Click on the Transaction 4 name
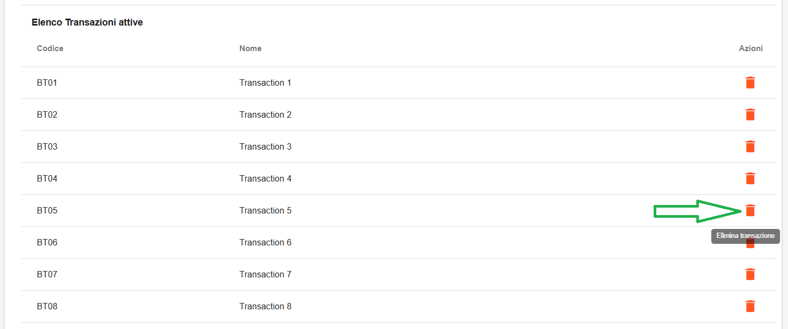 coord(266,178)
